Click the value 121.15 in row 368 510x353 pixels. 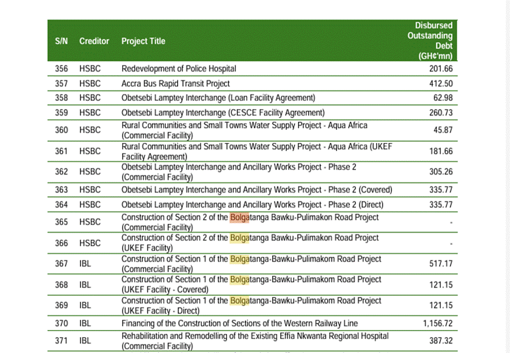click(441, 285)
